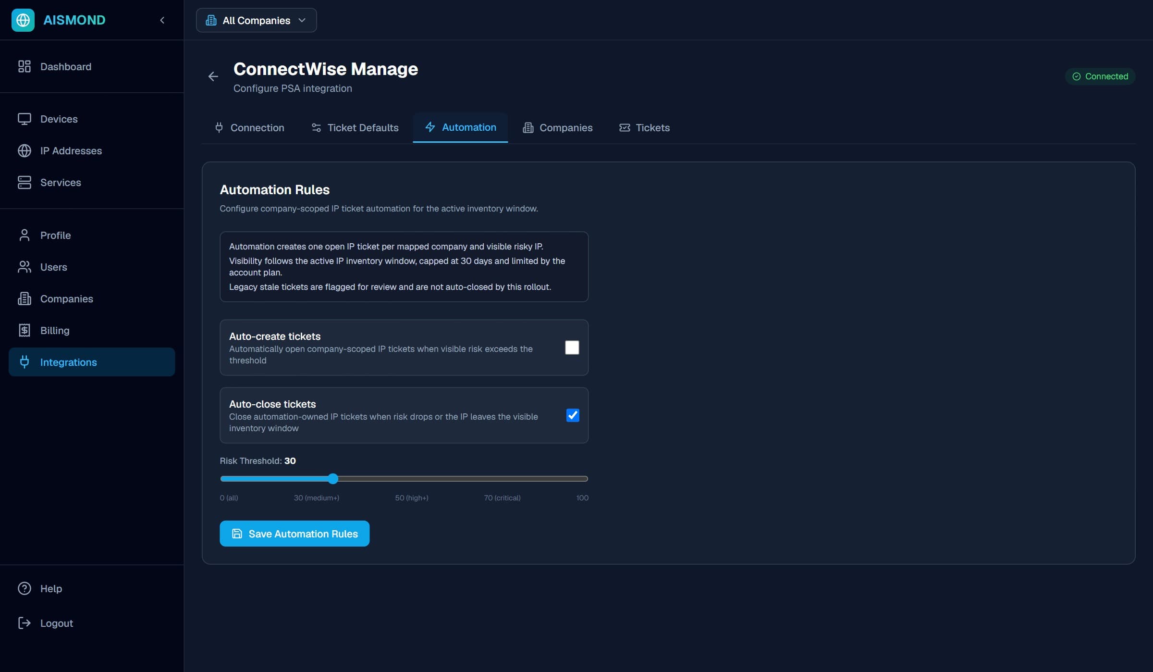Viewport: 1153px width, 672px height.
Task: Click the check circle icon in Connected badge
Action: click(1077, 76)
